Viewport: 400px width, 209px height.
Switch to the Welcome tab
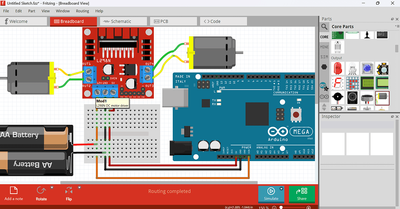tap(24, 21)
